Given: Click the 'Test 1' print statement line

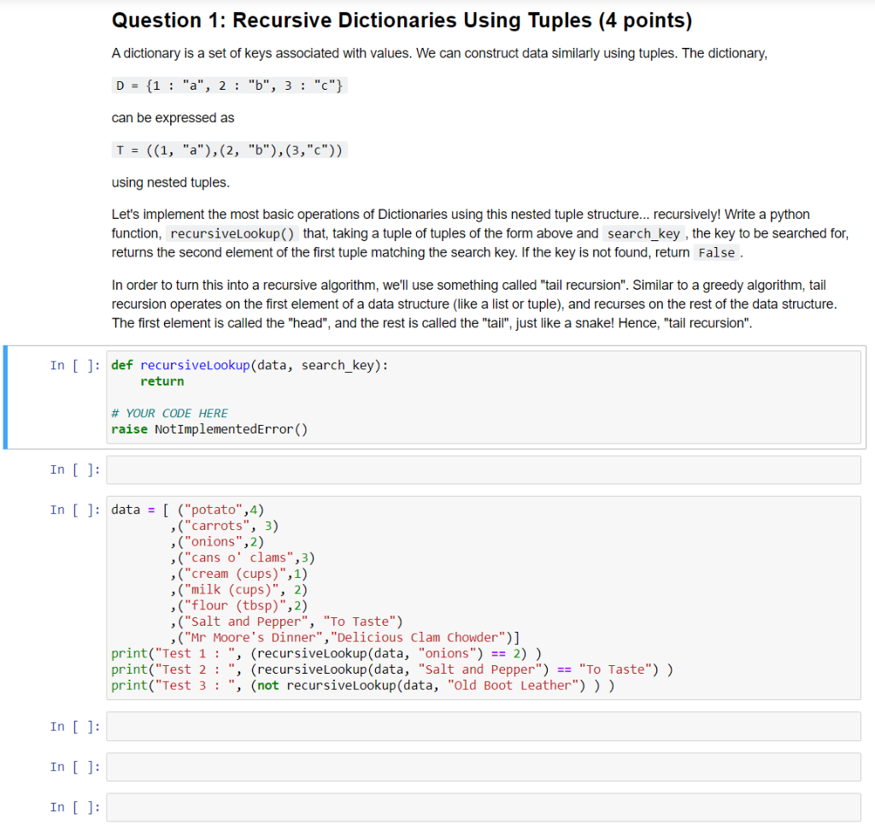Looking at the screenshot, I should pyautogui.click(x=326, y=653).
